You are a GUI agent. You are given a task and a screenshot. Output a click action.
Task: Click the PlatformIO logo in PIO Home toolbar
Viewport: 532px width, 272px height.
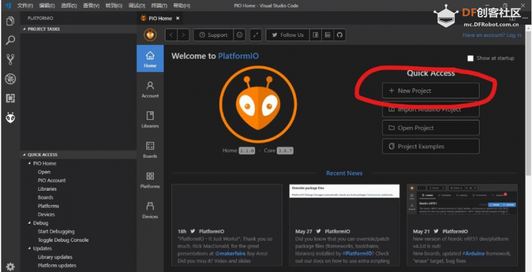tap(150, 35)
